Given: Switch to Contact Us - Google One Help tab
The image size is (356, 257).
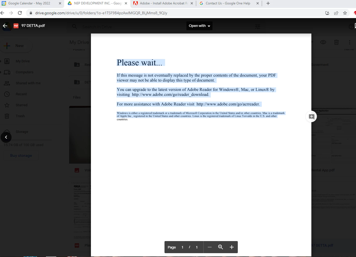Looking at the screenshot, I should click(228, 3).
